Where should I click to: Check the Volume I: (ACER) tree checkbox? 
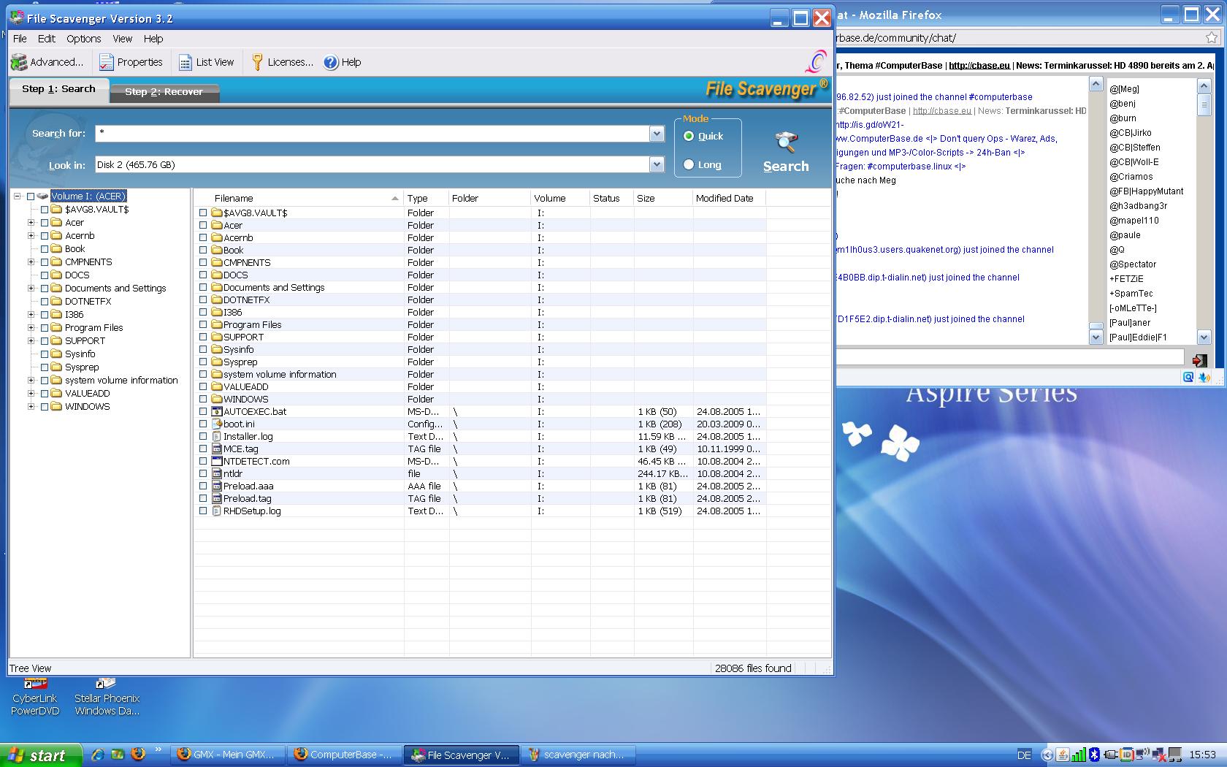coord(31,196)
